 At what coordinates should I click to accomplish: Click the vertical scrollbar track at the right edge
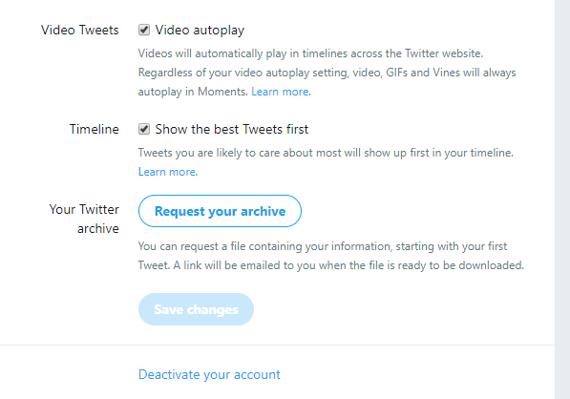[562, 199]
